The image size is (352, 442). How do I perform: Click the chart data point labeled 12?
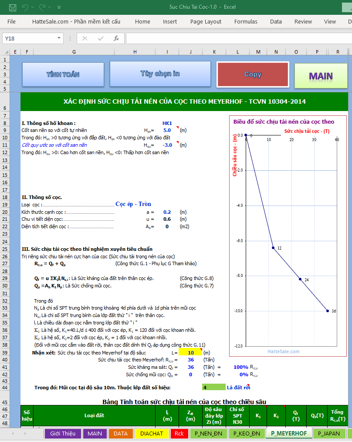click(x=273, y=248)
